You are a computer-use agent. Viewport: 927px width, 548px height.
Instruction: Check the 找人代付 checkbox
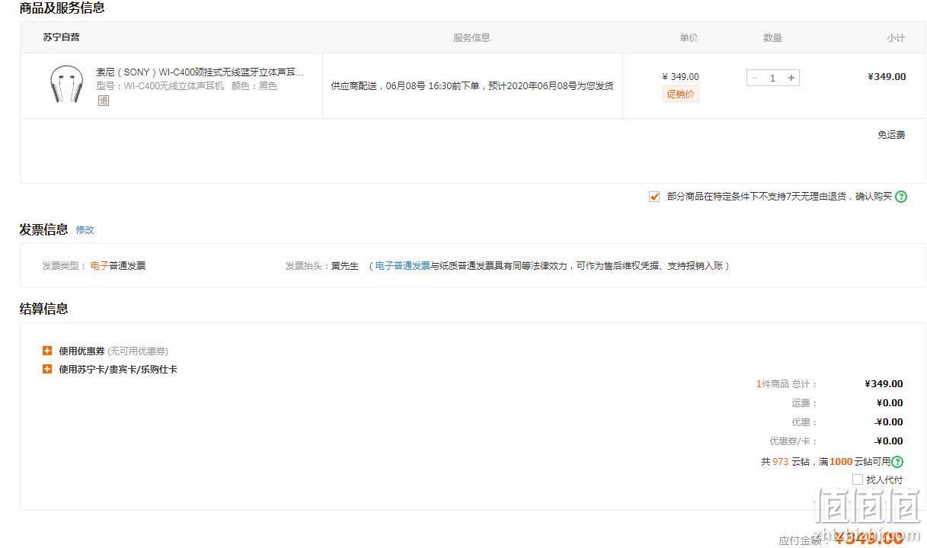[x=858, y=479]
